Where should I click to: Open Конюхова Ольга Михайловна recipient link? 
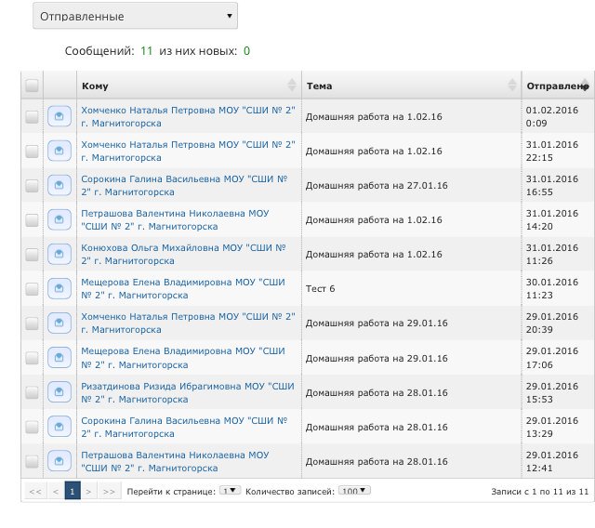click(183, 254)
